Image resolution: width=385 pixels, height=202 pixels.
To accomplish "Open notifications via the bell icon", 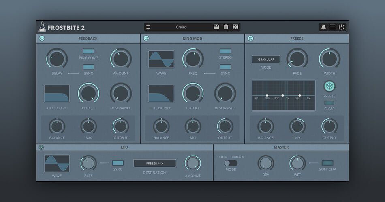I will click(x=323, y=27).
